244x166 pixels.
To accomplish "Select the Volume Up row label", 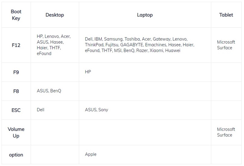I will coord(16,132).
